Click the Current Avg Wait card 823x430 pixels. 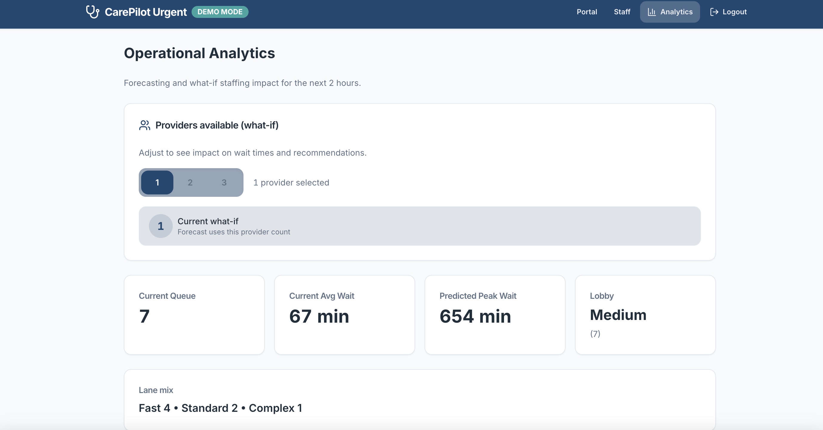344,314
